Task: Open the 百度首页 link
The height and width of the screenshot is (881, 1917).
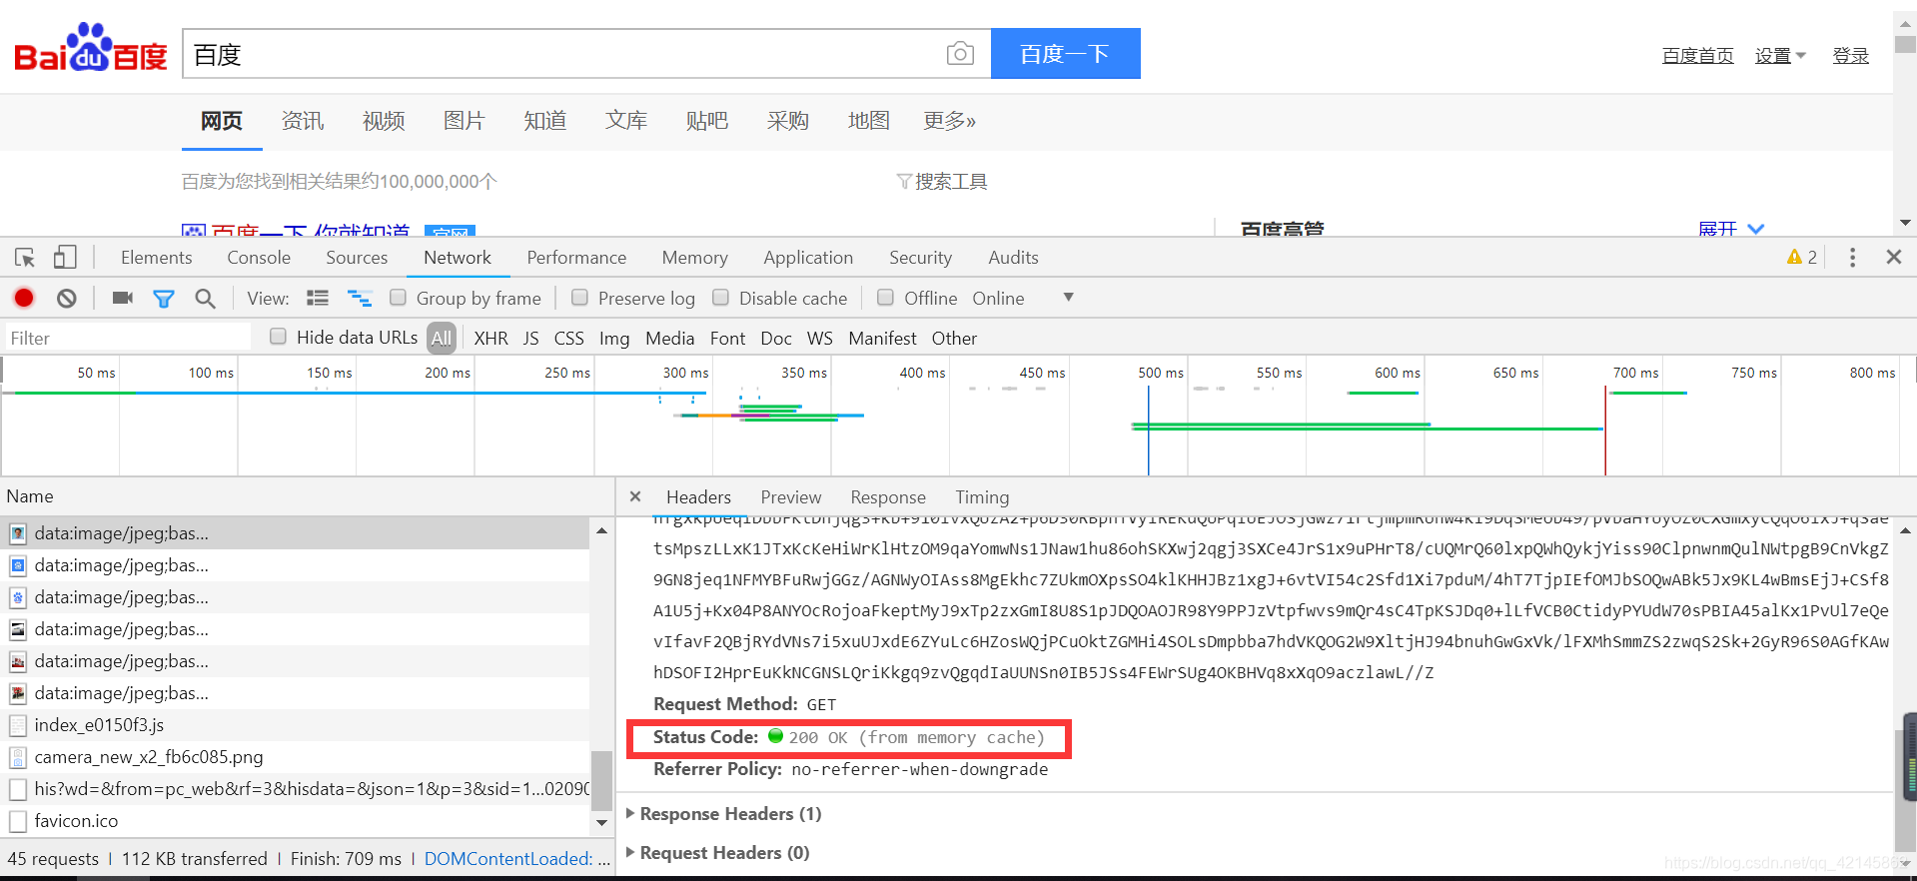Action: click(1698, 56)
